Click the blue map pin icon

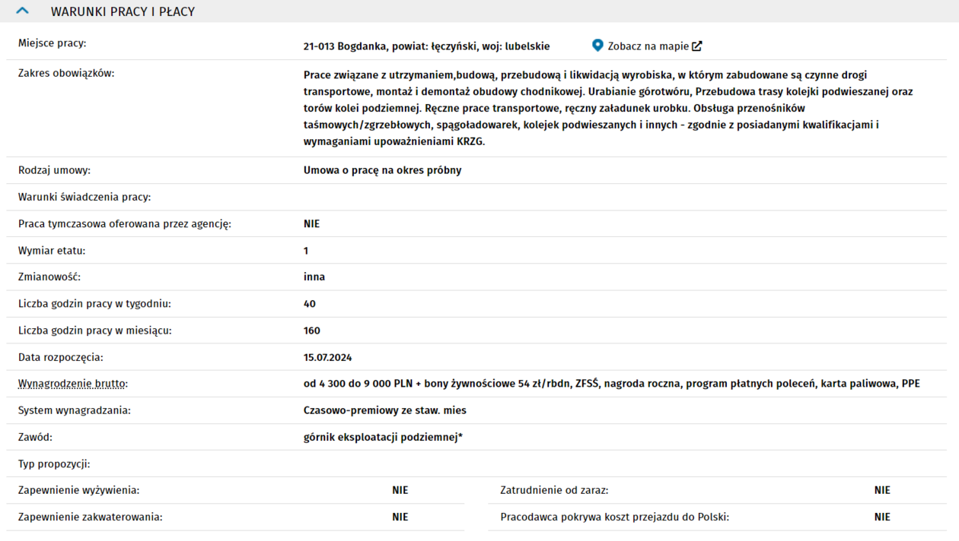tap(597, 46)
